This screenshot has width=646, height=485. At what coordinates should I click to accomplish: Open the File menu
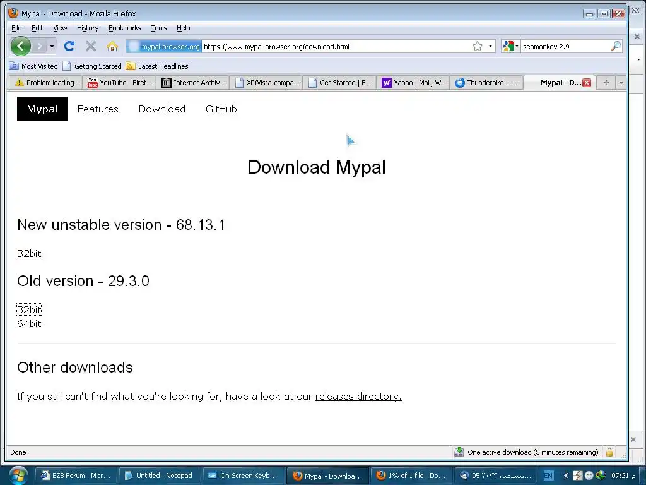tap(16, 28)
